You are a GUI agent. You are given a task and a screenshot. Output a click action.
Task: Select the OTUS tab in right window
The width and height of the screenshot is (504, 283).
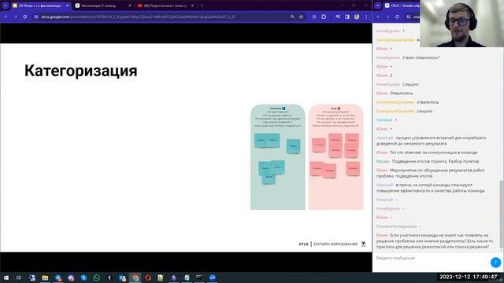pos(402,6)
